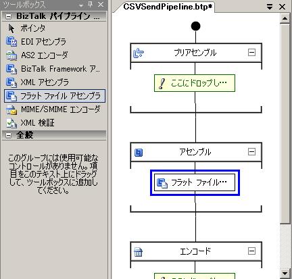292x279 pixels.
Task: Pin the toolbox panel with the pushpin icon
Action: (91, 5)
